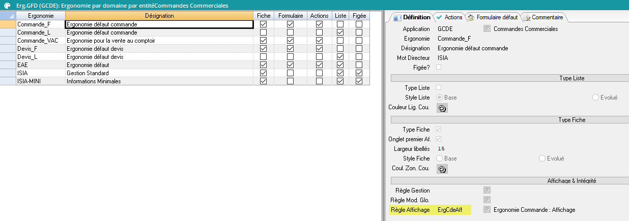Click the help icon next to Application GCDE

(x=487, y=29)
